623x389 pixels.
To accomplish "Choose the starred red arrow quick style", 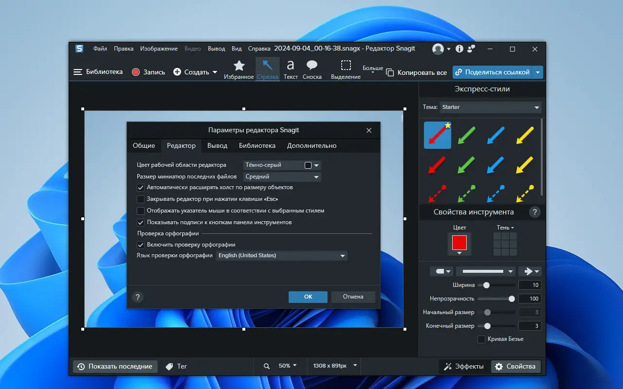I will pos(438,135).
